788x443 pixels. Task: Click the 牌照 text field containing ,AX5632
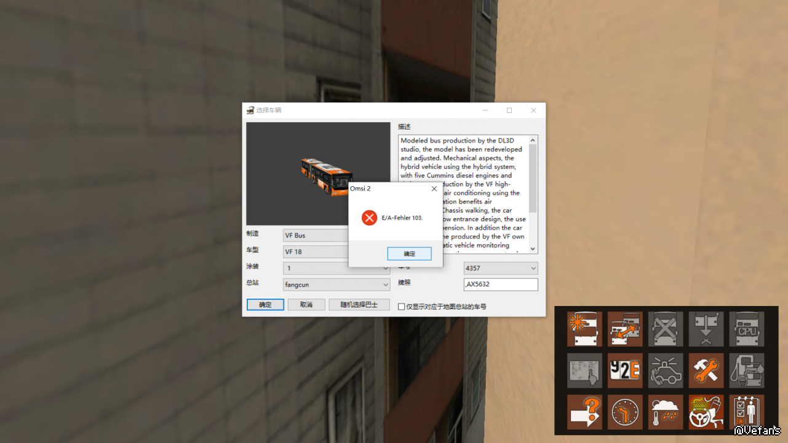[501, 284]
